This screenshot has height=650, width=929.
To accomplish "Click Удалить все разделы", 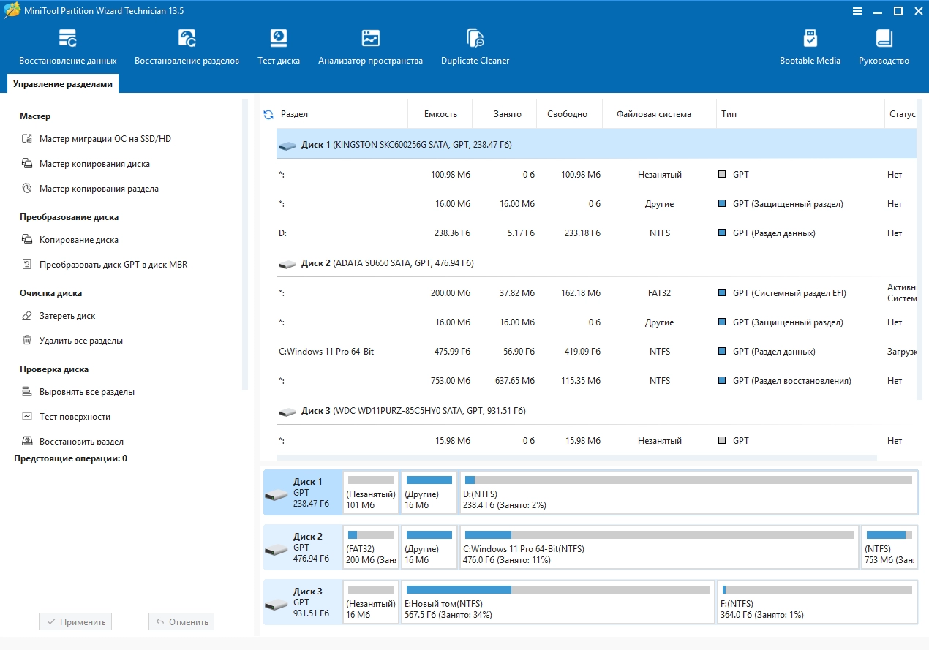I will coord(80,341).
